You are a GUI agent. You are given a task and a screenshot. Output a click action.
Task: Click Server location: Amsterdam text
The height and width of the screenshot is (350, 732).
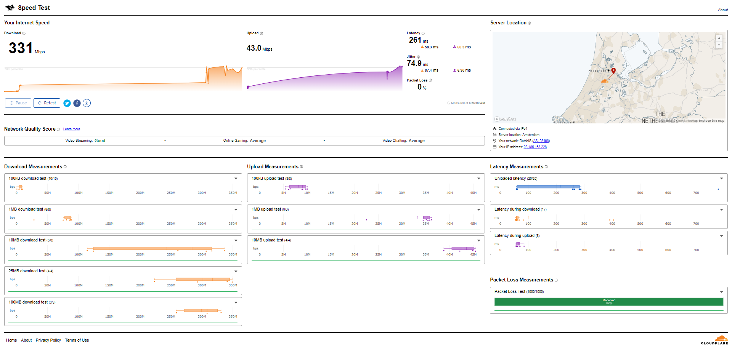pos(519,135)
